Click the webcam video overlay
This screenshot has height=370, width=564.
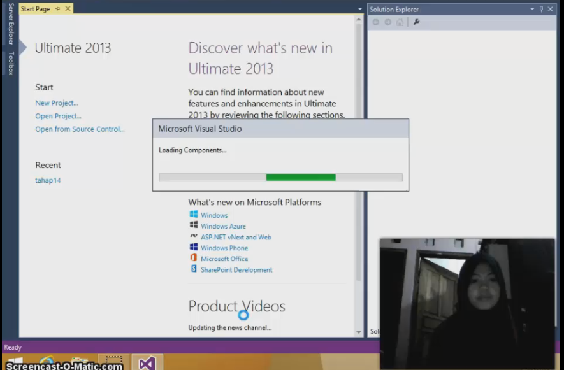click(467, 304)
